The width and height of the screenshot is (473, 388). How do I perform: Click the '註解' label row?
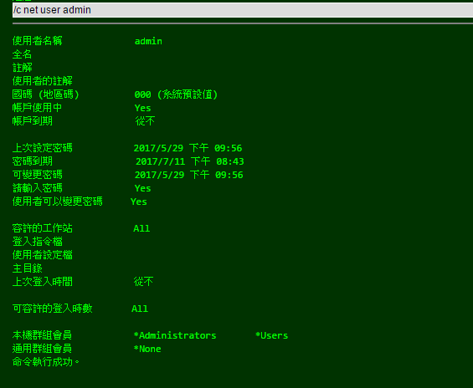point(22,68)
